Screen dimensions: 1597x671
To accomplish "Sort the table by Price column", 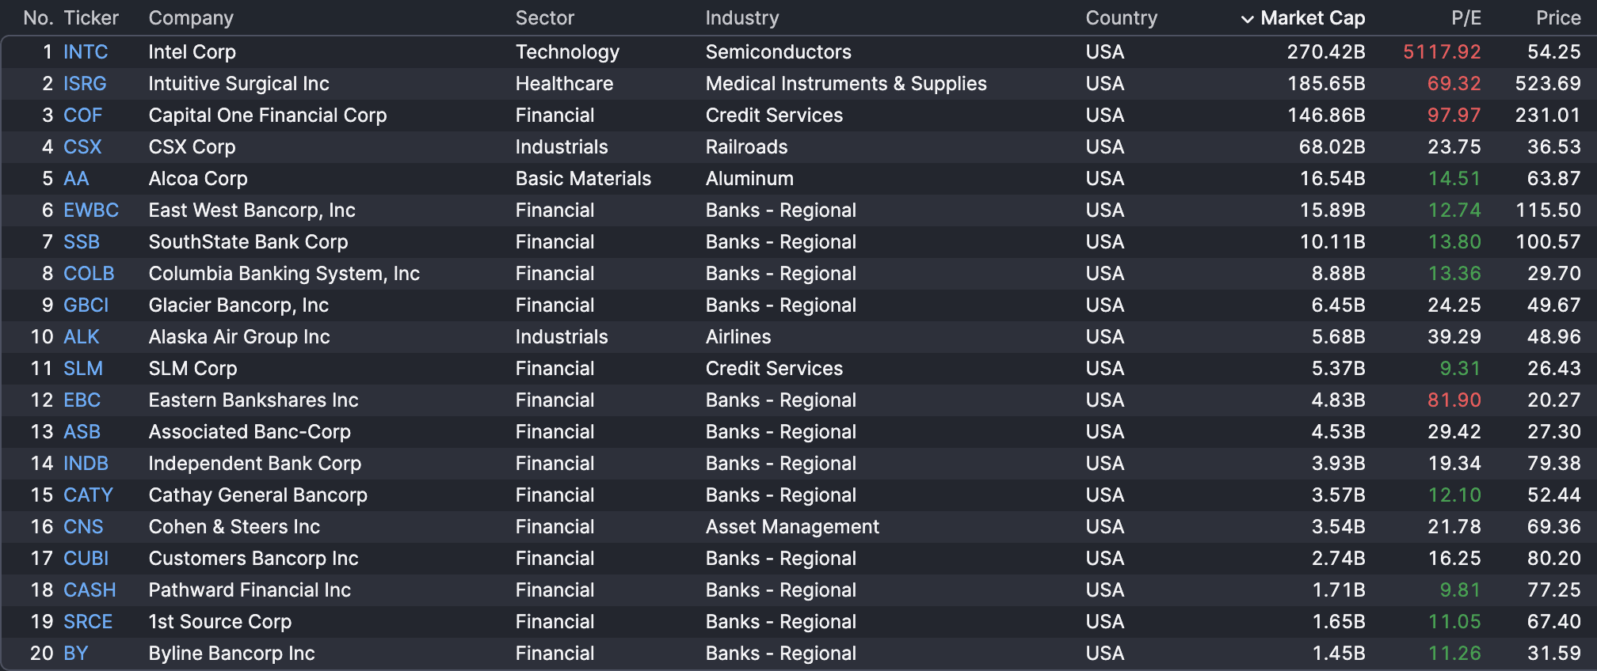I will pos(1557,18).
